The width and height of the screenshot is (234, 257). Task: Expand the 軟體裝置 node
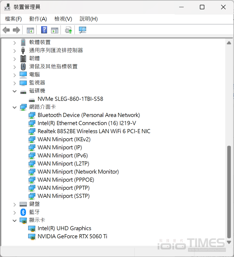coord(15,43)
